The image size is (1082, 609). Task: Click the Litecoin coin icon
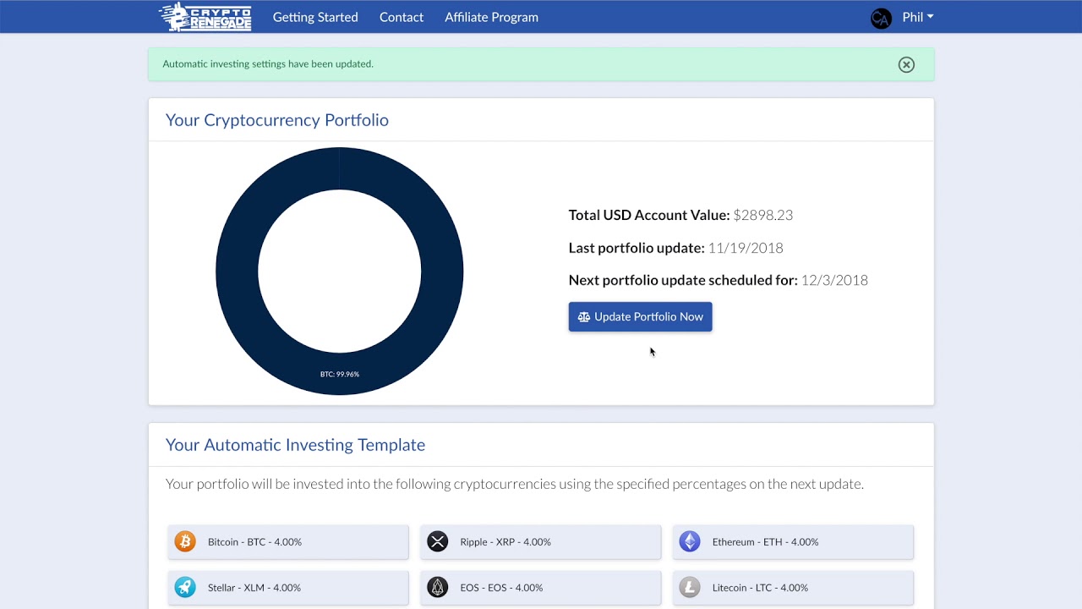coord(690,587)
